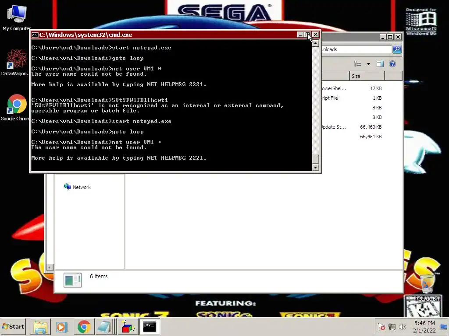Open Chrome from the taskbar
Viewport: 449px width, 336px height.
coord(84,326)
